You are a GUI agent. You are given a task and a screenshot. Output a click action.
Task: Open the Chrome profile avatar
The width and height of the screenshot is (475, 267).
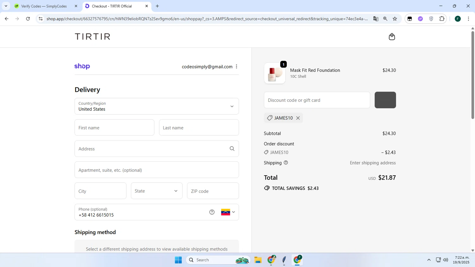pos(458,19)
